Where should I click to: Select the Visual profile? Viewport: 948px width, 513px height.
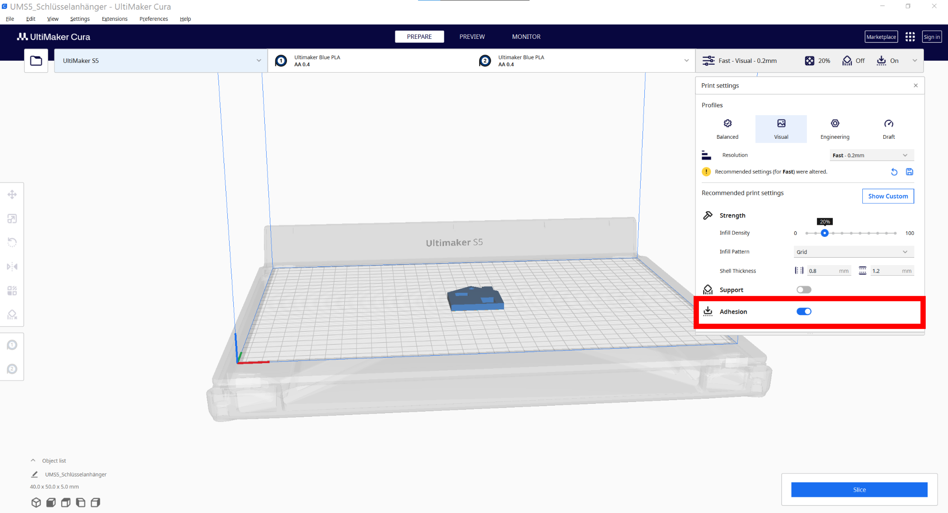781,129
